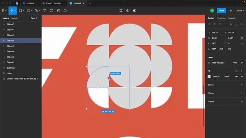Add a new fill with plus
Screen dimensions: 246x138
tap(242, 71)
